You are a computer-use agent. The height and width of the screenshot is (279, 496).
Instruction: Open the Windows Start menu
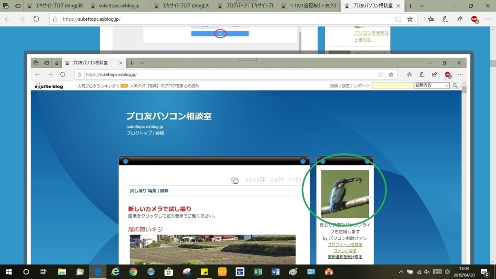click(8, 272)
